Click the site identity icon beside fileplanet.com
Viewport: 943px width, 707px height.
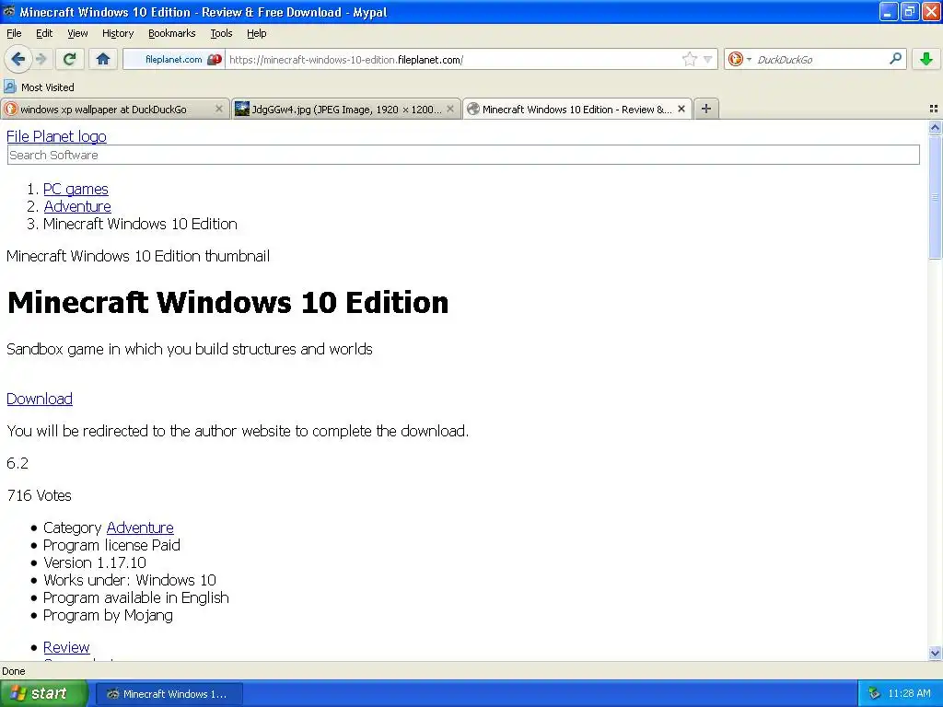click(x=214, y=60)
